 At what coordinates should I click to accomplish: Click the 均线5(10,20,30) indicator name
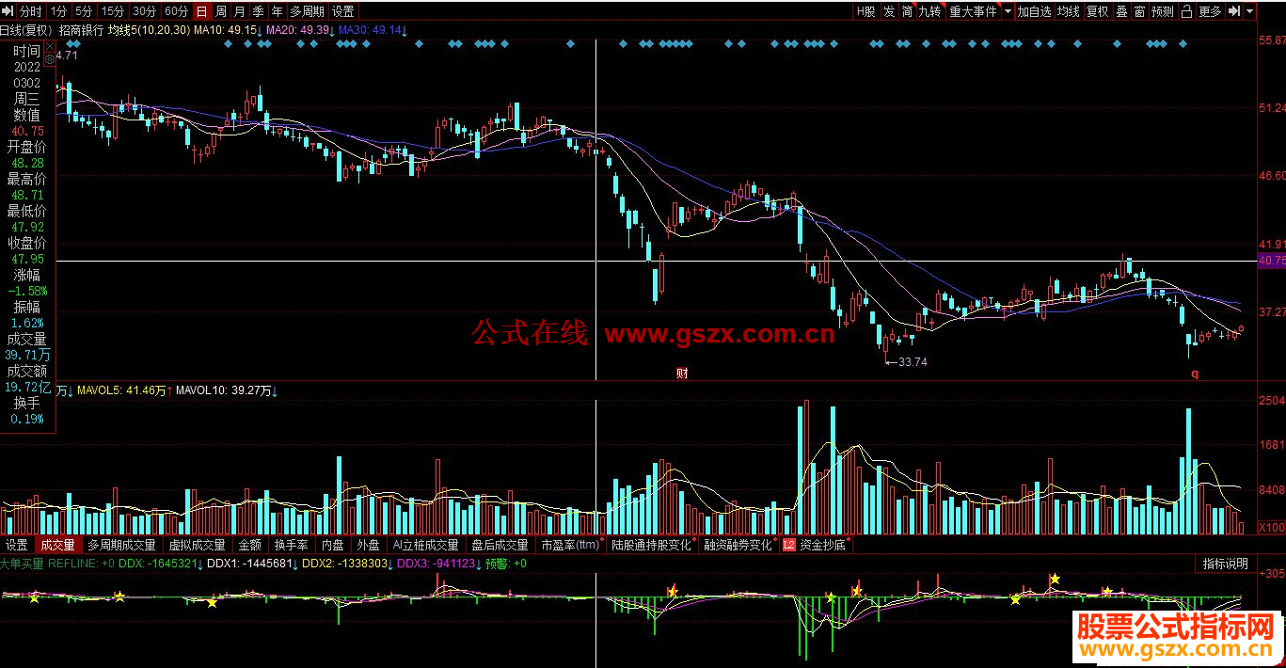pos(149,30)
